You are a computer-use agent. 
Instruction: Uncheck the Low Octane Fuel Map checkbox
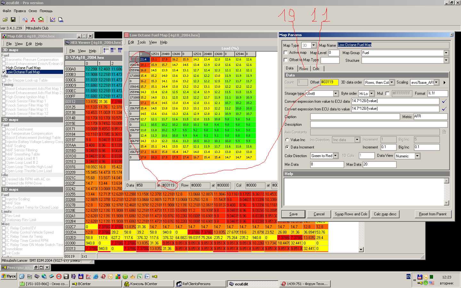click(x=4, y=72)
